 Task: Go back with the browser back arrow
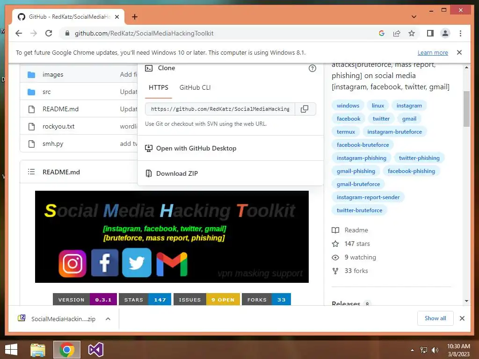tap(19, 33)
